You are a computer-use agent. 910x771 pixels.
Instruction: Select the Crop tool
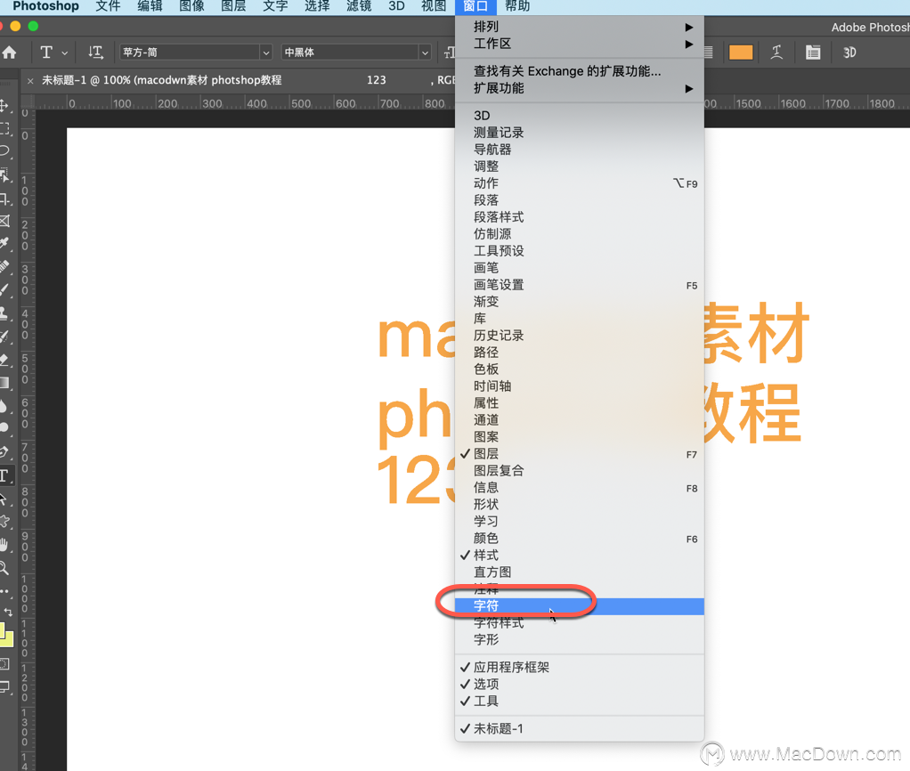pyautogui.click(x=4, y=199)
